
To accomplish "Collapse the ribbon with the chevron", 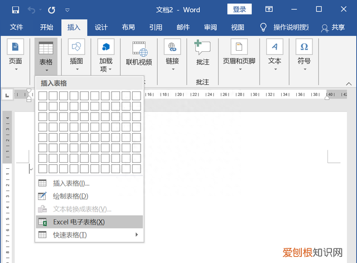I will tap(349, 84).
